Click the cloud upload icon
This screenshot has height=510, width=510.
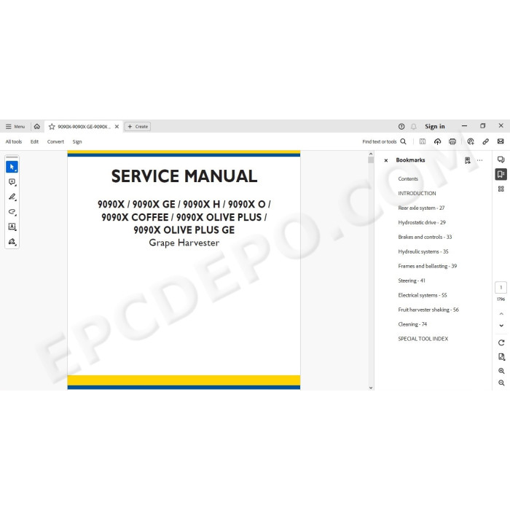click(x=437, y=141)
